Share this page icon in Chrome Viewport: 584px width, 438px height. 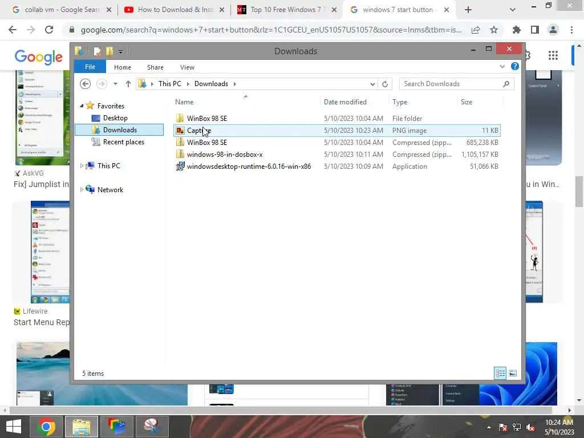(x=476, y=30)
